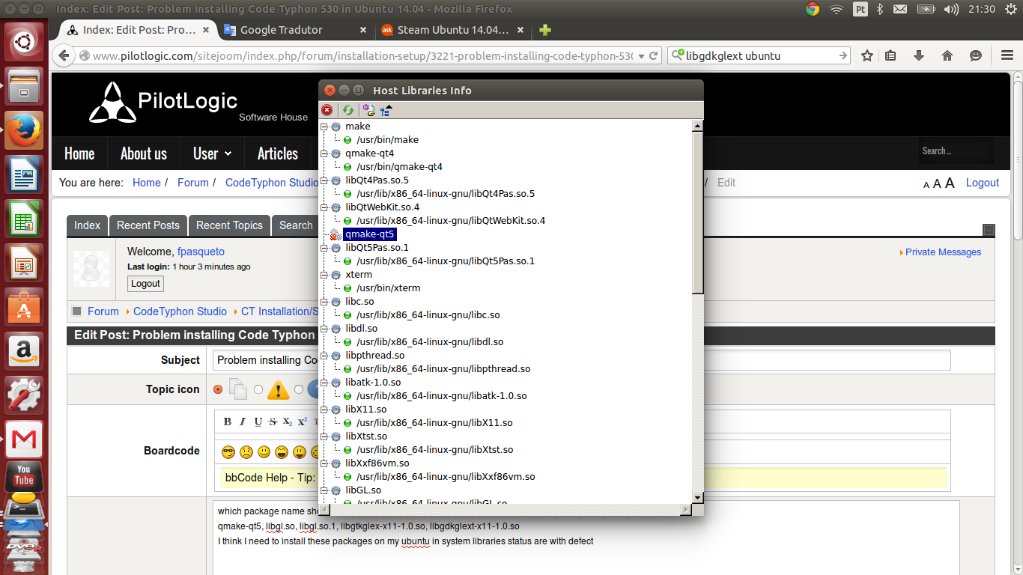Collapse the libQt4Pas.so.5 tree node
This screenshot has height=575, width=1023.
(x=324, y=180)
